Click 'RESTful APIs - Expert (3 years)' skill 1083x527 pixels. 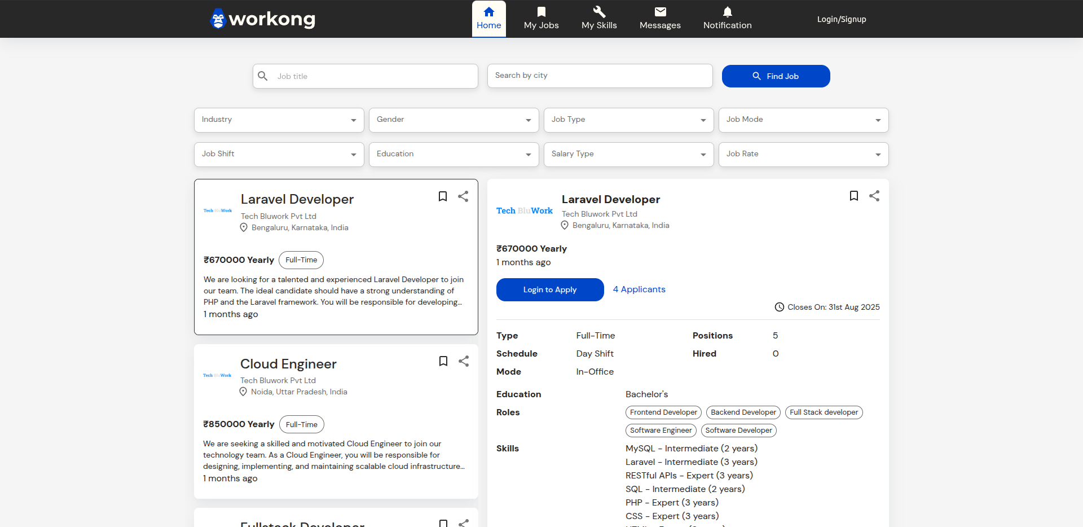point(689,476)
